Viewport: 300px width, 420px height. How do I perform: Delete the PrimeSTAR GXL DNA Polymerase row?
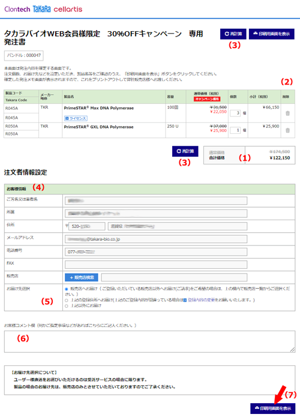287,130
